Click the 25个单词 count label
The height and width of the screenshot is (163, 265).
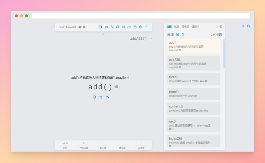point(216,35)
